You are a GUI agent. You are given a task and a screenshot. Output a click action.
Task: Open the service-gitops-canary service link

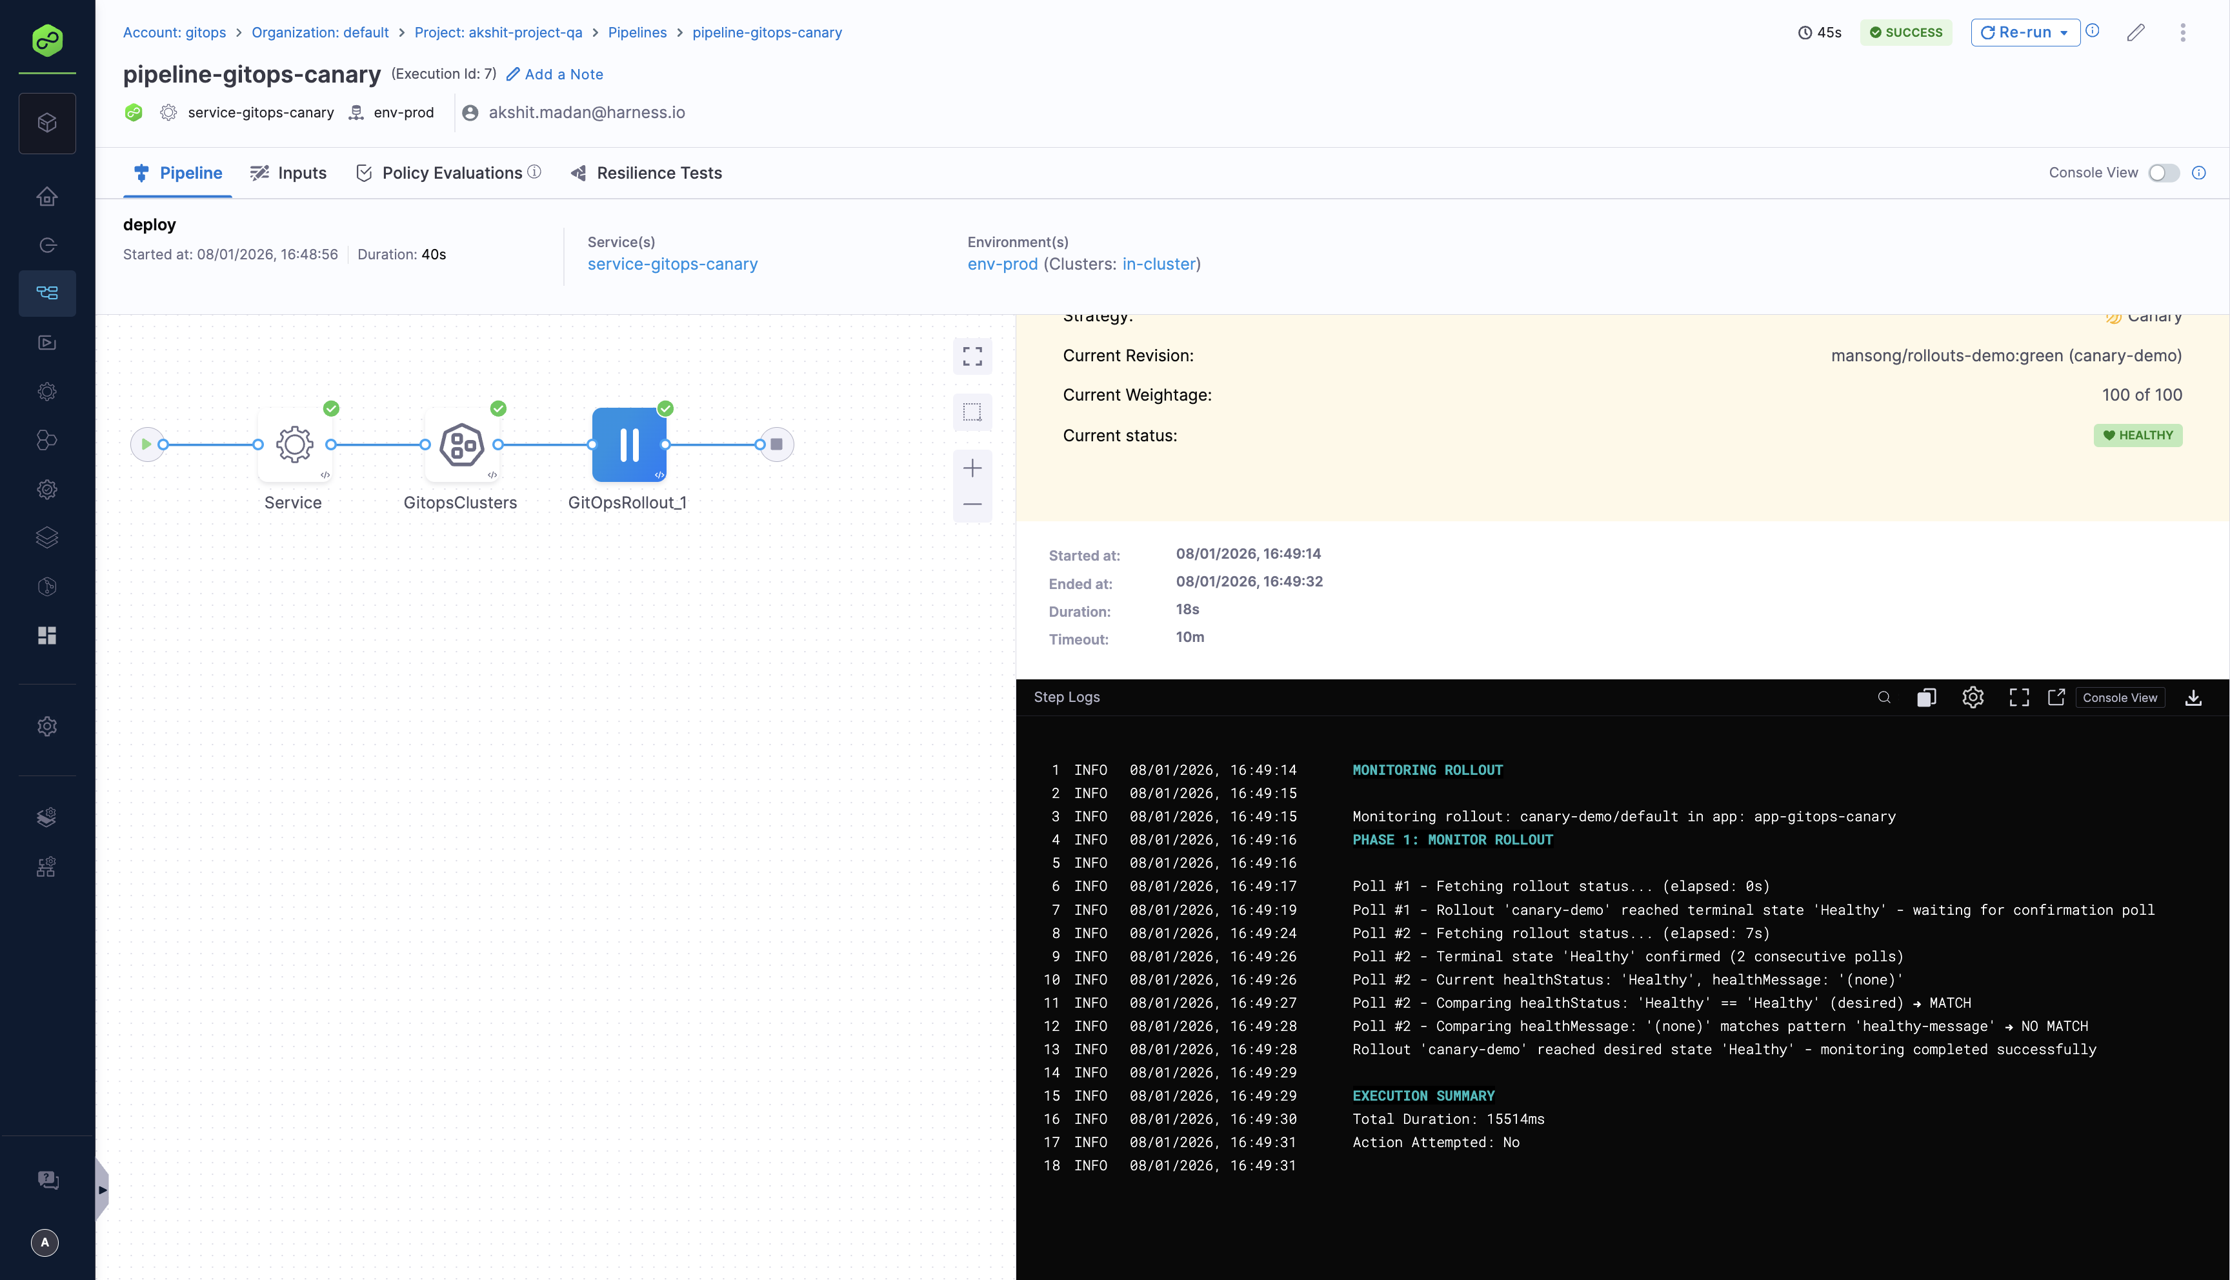[672, 264]
